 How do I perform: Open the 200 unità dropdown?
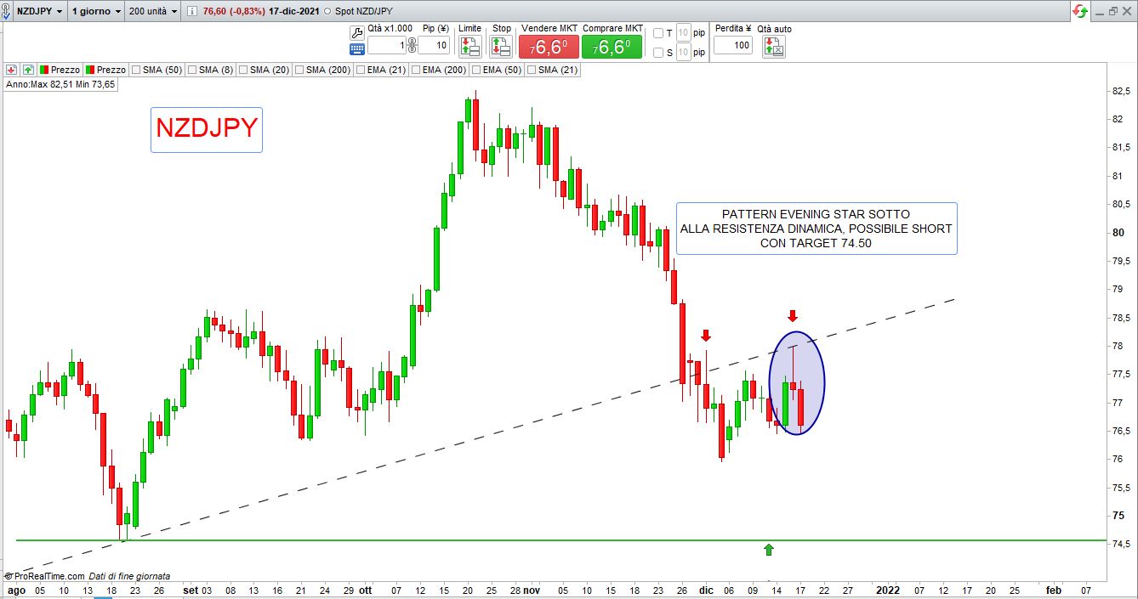[x=153, y=11]
